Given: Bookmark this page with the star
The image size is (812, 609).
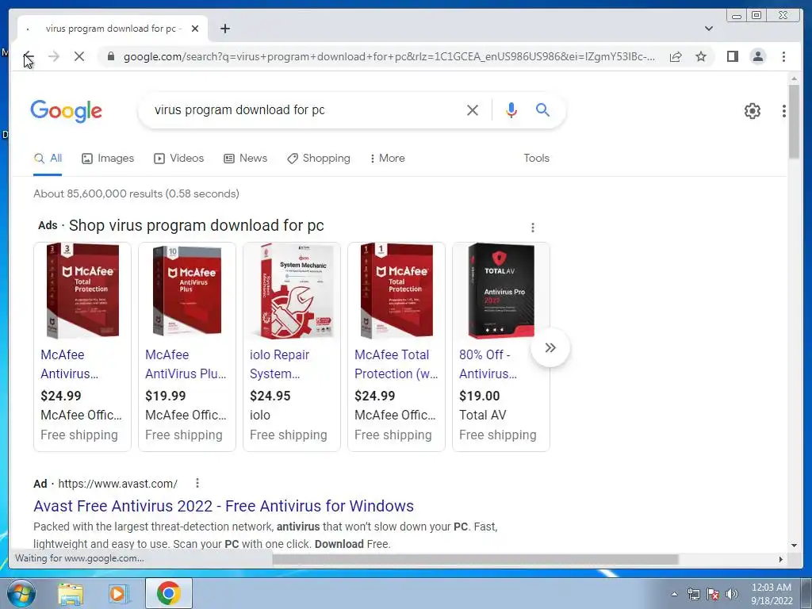Looking at the screenshot, I should [x=701, y=56].
